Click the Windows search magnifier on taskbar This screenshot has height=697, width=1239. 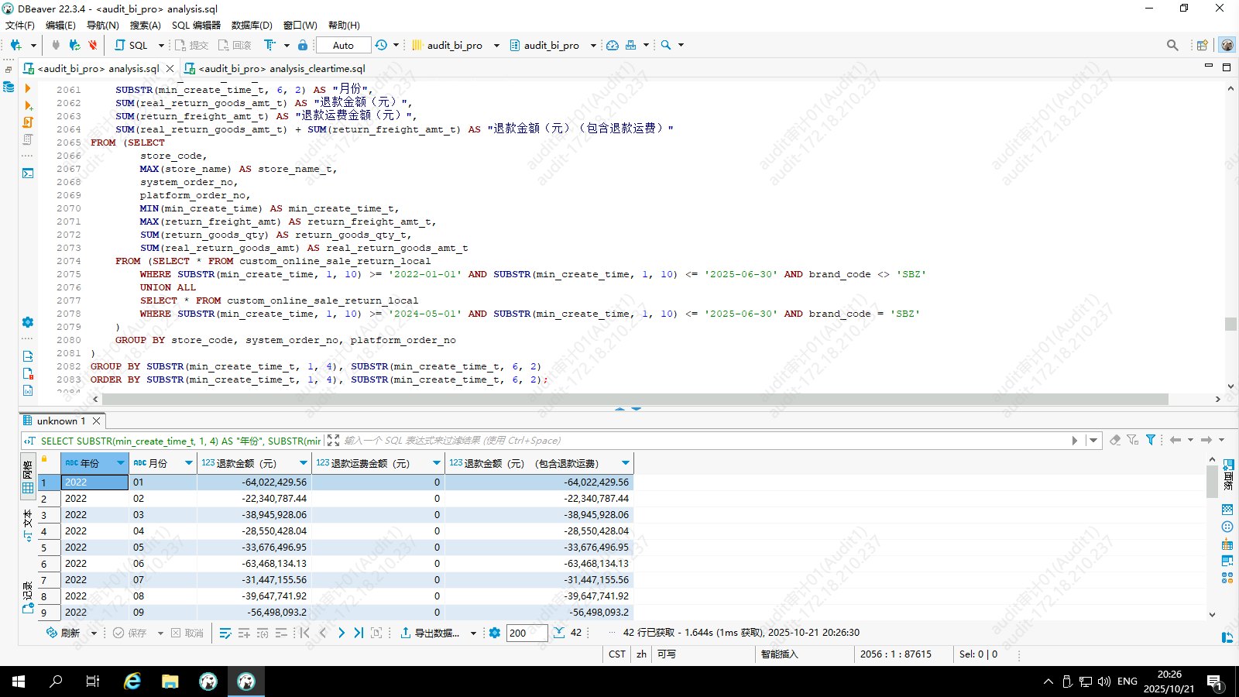[x=56, y=682]
